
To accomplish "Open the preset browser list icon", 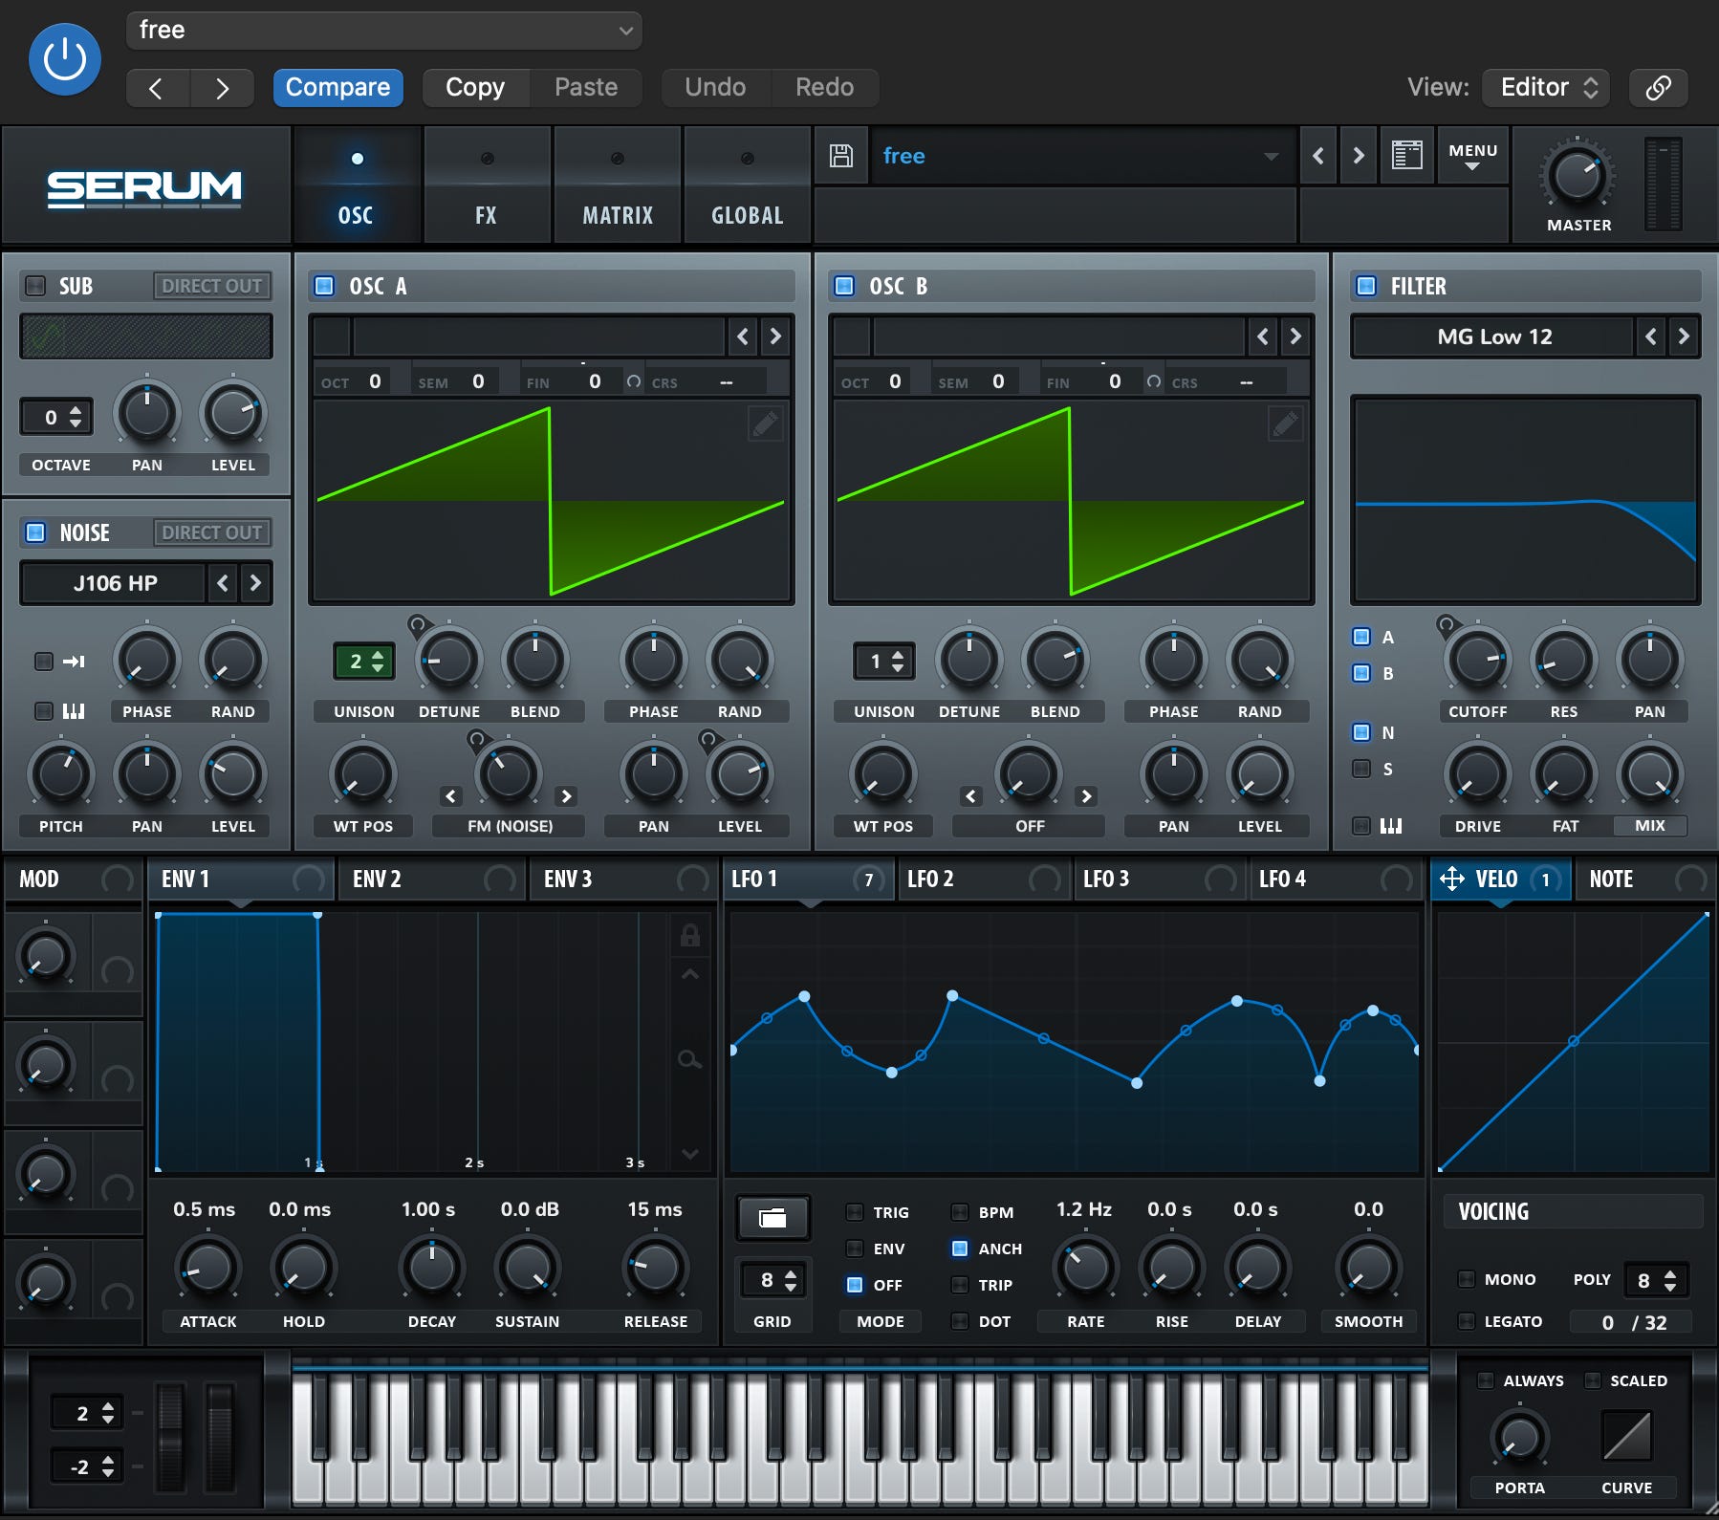I will (1407, 156).
